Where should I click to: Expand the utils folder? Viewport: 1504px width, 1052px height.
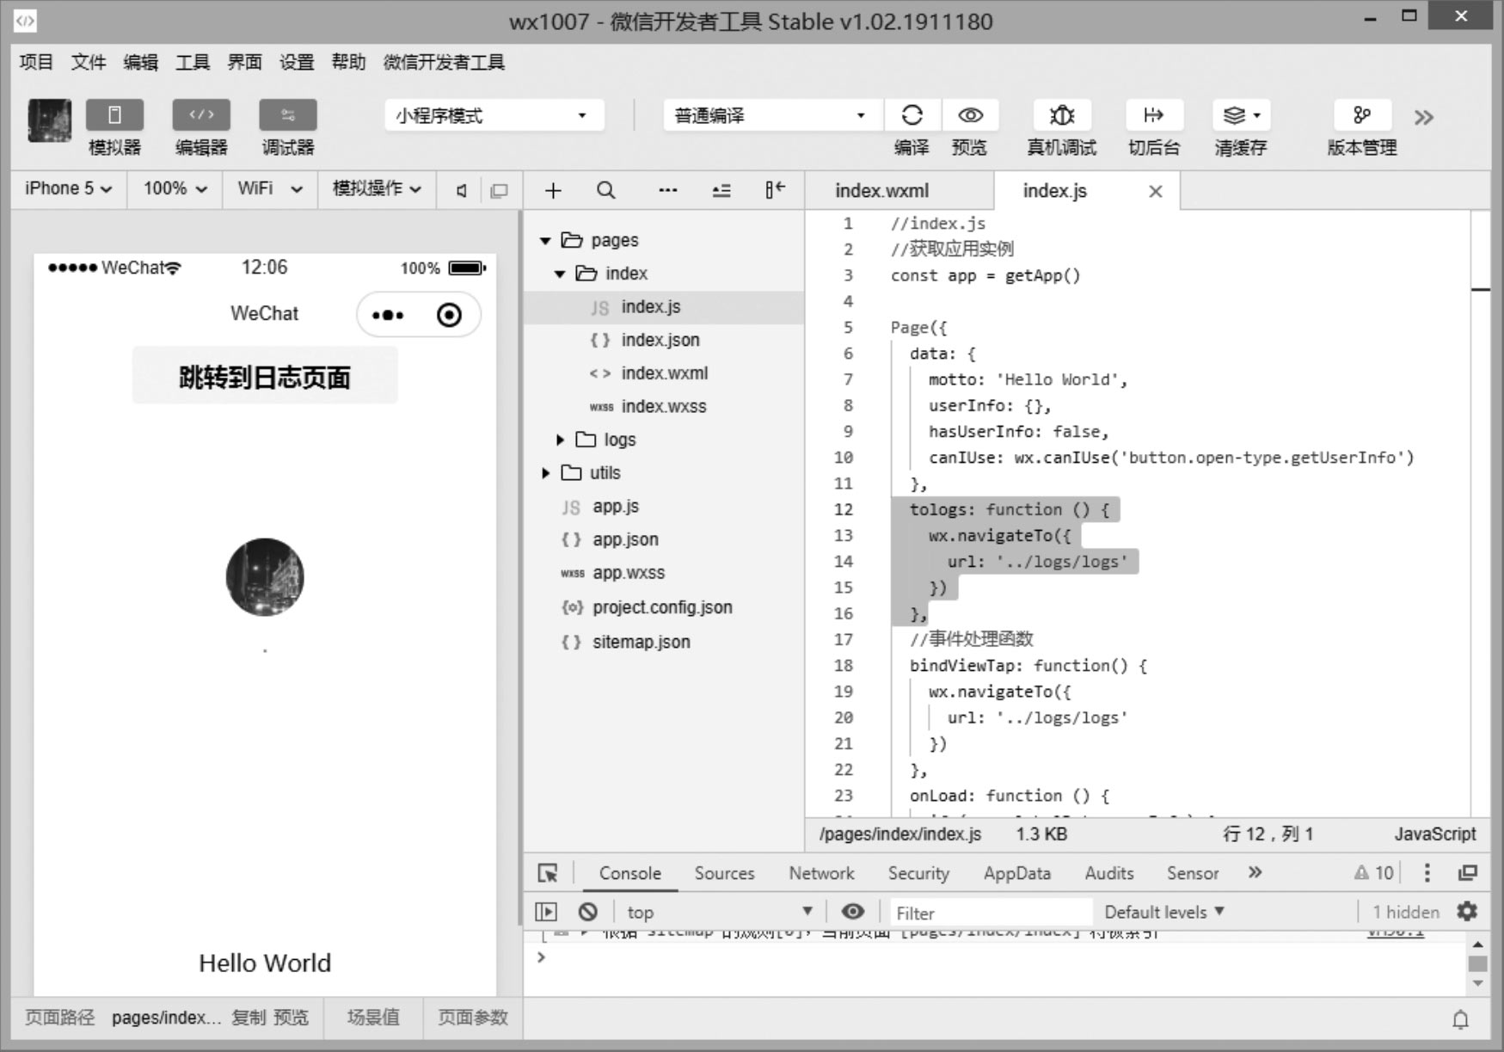click(545, 473)
